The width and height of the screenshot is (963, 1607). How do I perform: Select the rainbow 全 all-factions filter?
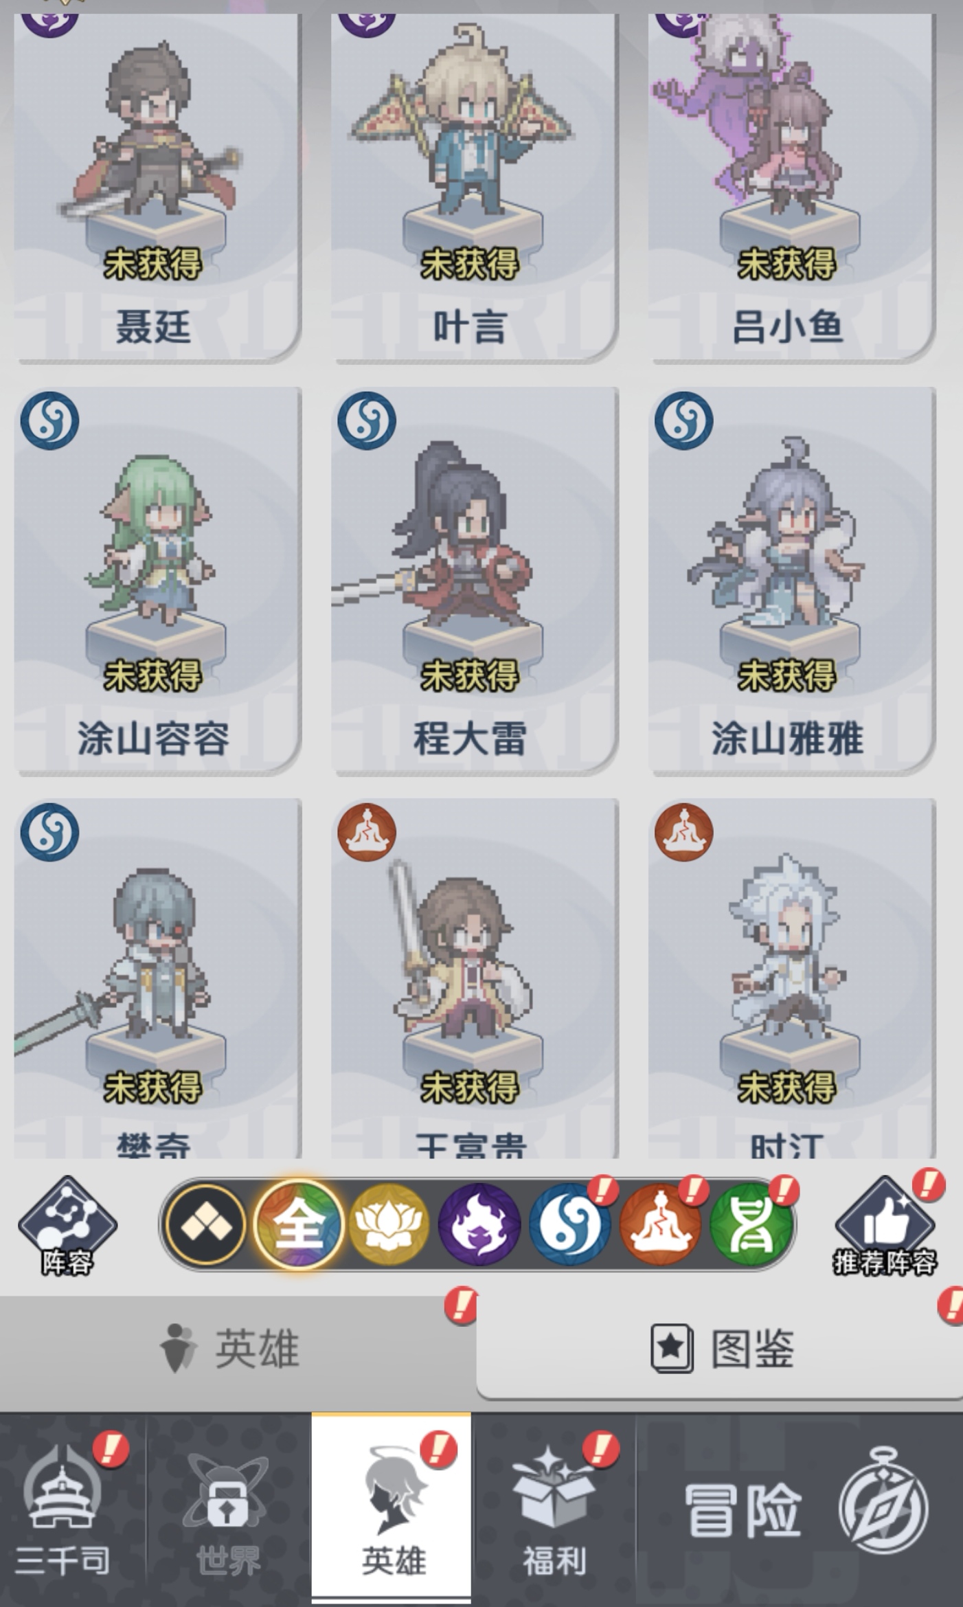[x=298, y=1224]
